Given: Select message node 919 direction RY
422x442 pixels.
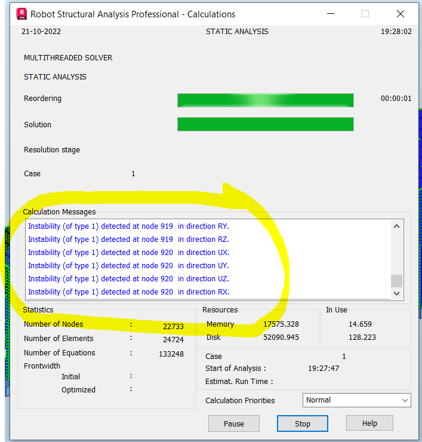Looking at the screenshot, I should tap(129, 226).
